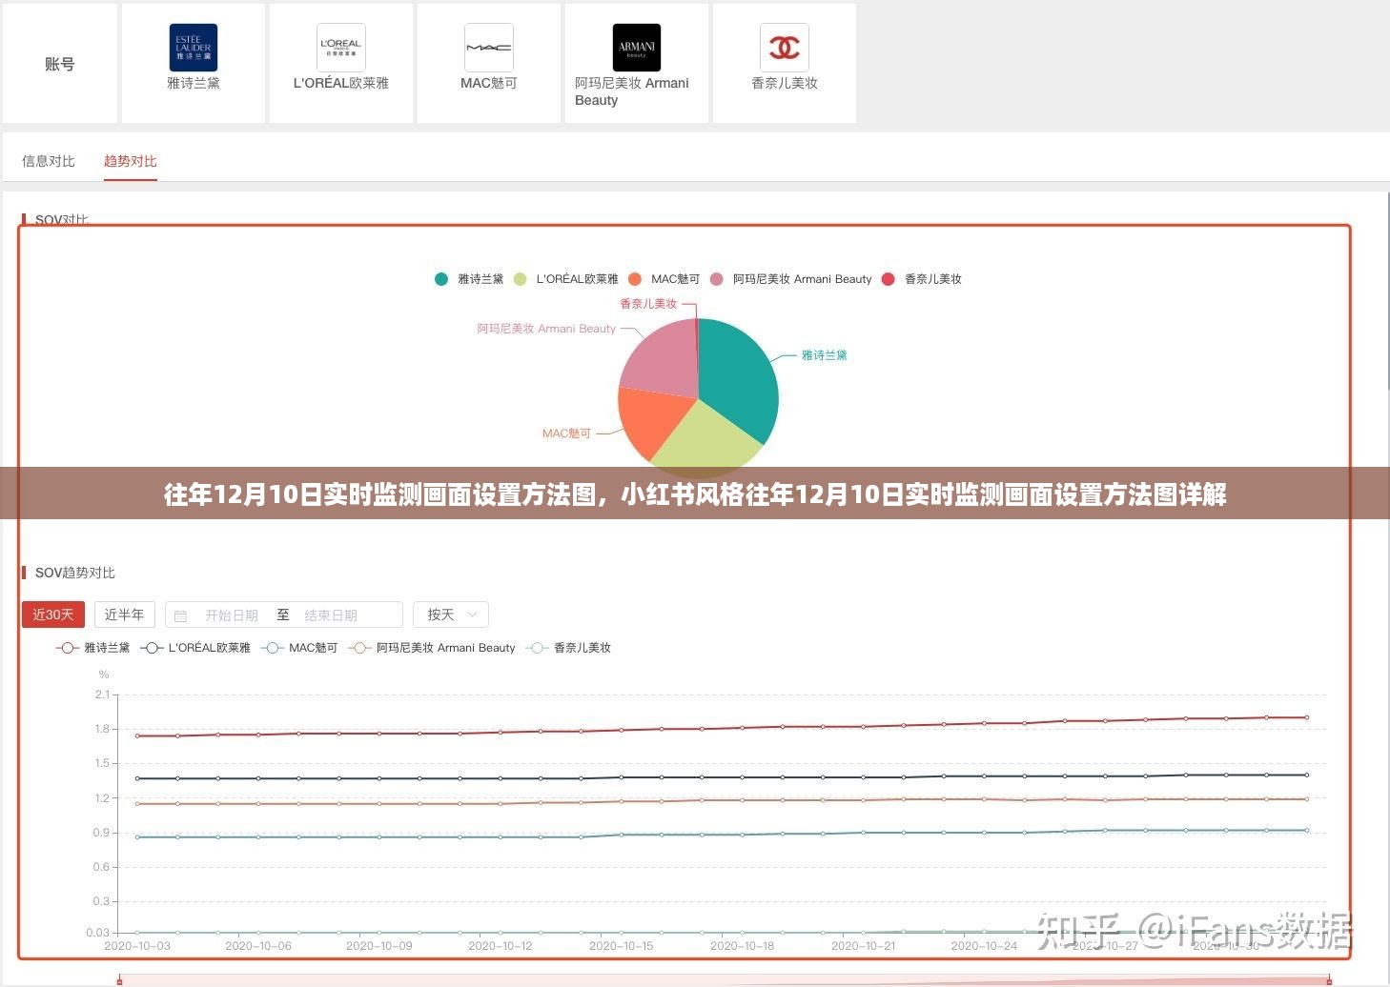Click the right handle of zoom slider
Image resolution: width=1390 pixels, height=987 pixels.
pos(1329,979)
